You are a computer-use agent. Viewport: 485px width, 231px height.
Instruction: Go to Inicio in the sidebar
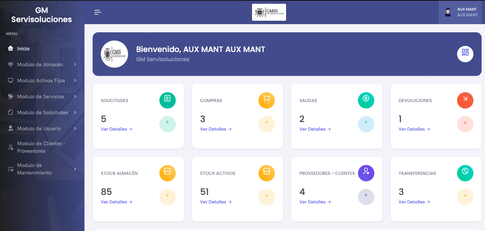[x=23, y=49]
